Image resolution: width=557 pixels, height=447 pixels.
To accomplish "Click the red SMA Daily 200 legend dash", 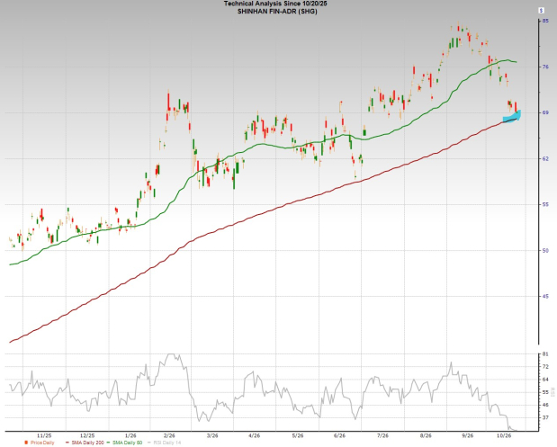I will point(67,443).
